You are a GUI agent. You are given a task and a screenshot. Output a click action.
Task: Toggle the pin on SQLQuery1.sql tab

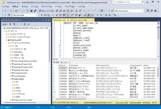coord(90,20)
